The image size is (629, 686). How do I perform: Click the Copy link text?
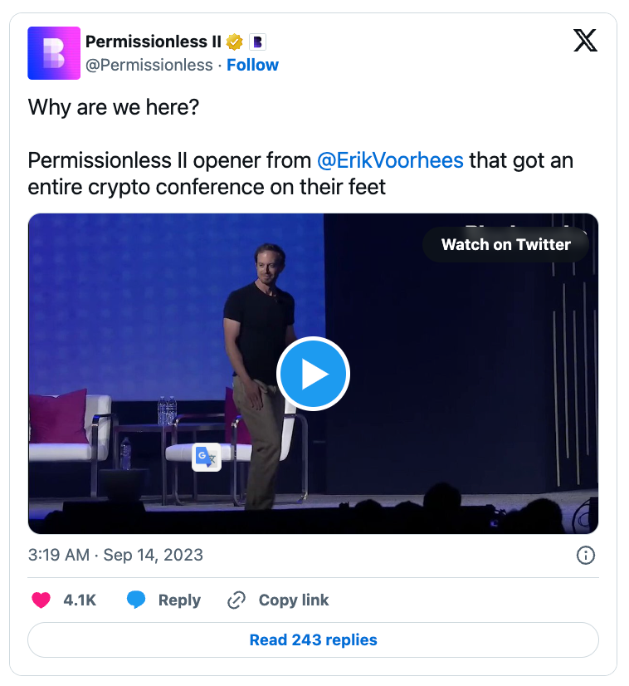[x=294, y=600]
